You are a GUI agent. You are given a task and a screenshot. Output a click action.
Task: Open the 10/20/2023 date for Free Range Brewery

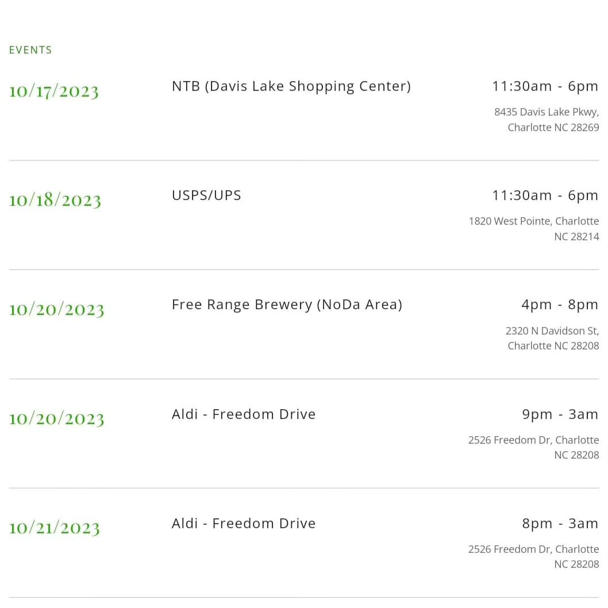tap(57, 310)
